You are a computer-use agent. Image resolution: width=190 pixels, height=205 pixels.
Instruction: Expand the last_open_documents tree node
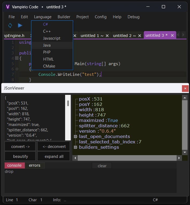click(76, 137)
